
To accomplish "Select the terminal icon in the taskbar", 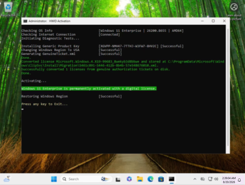I will coord(172,179).
